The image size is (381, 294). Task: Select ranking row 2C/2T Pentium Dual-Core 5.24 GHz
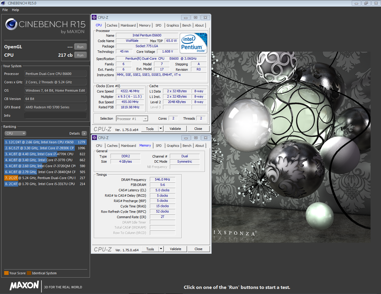45,178
